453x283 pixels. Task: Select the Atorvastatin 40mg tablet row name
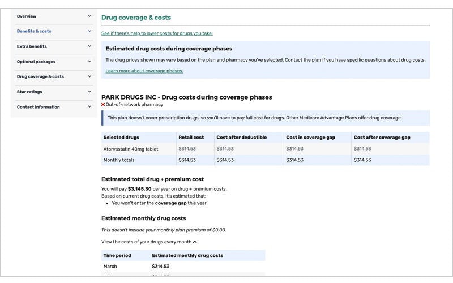tap(131, 149)
